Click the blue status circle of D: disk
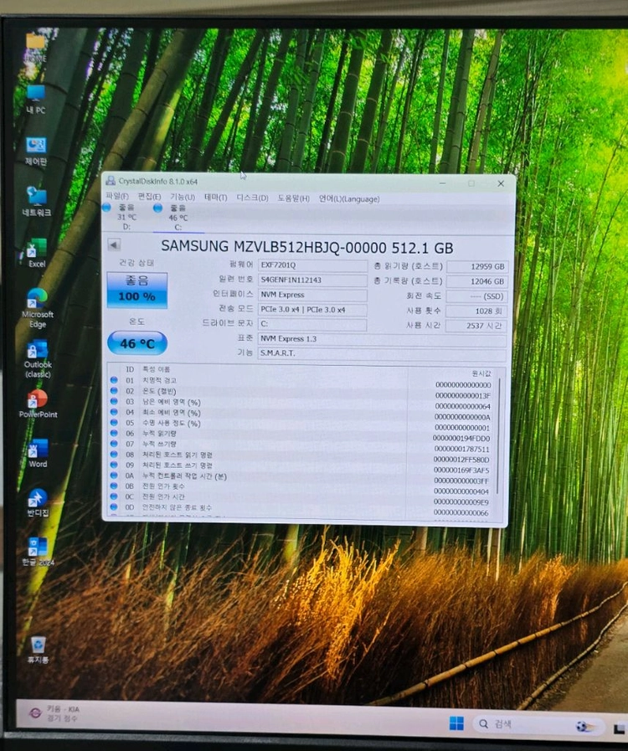The width and height of the screenshot is (628, 751). [x=107, y=208]
